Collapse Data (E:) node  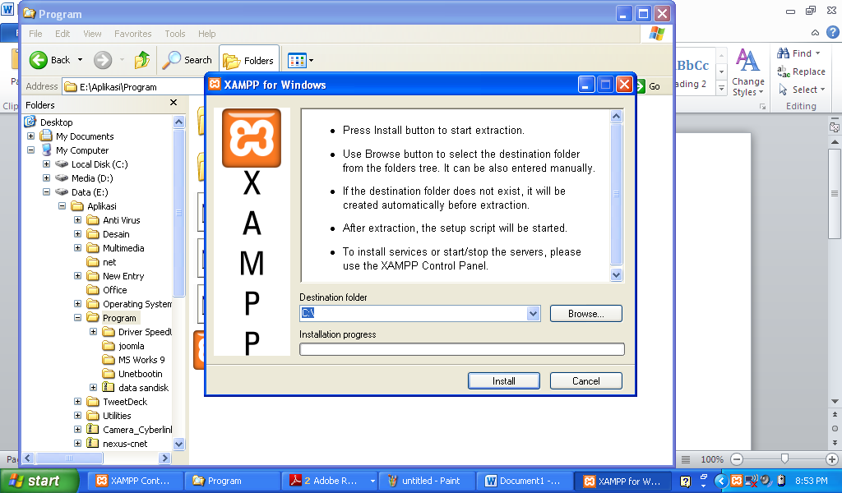click(x=46, y=192)
